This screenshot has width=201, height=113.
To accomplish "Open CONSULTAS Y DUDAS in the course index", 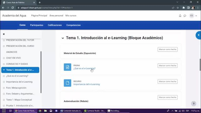I will tap(17, 64).
